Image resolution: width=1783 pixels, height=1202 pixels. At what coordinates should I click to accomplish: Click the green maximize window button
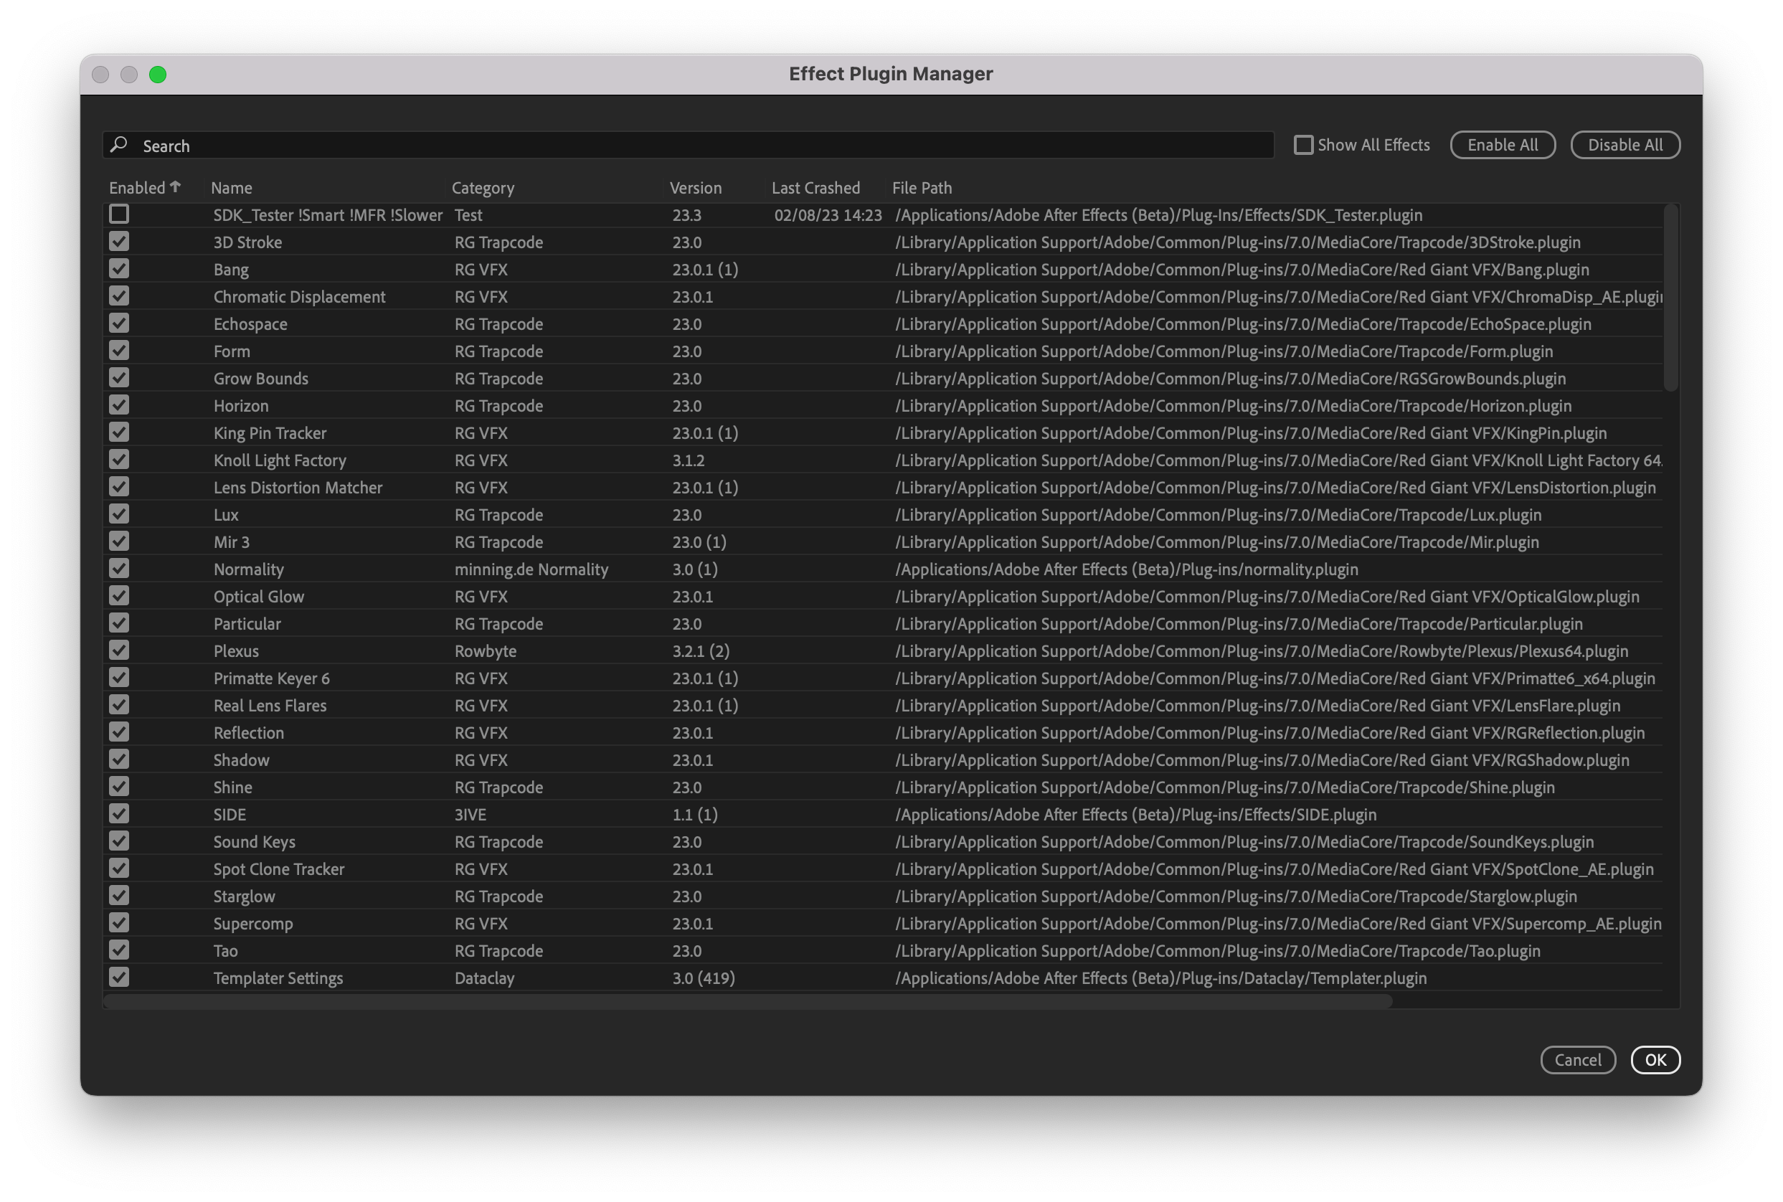(x=159, y=75)
